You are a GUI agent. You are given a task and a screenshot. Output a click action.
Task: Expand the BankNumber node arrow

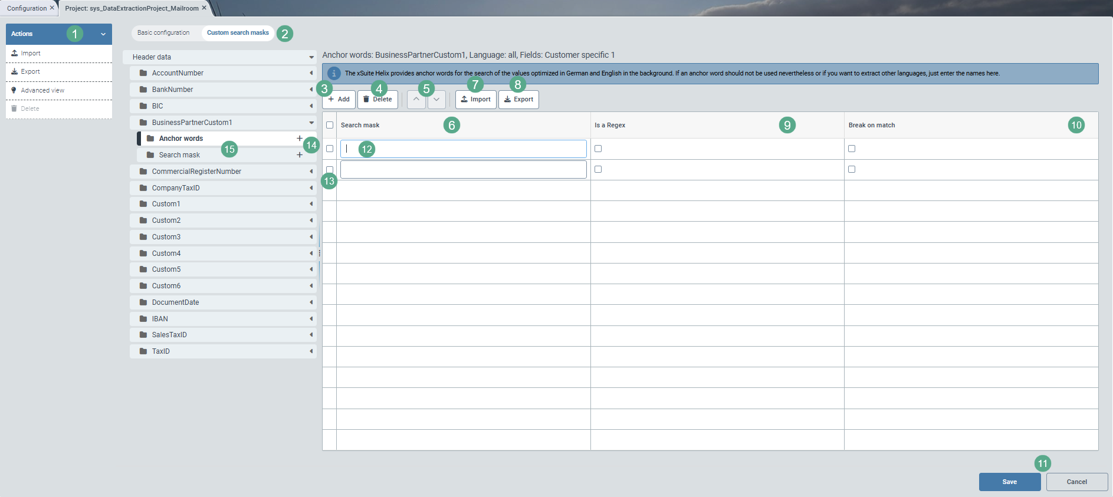(311, 90)
